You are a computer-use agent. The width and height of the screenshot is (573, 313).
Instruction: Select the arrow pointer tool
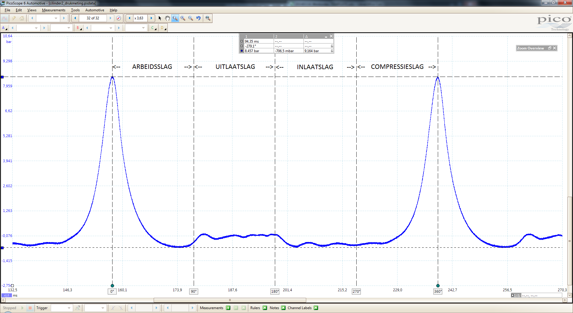pos(160,18)
